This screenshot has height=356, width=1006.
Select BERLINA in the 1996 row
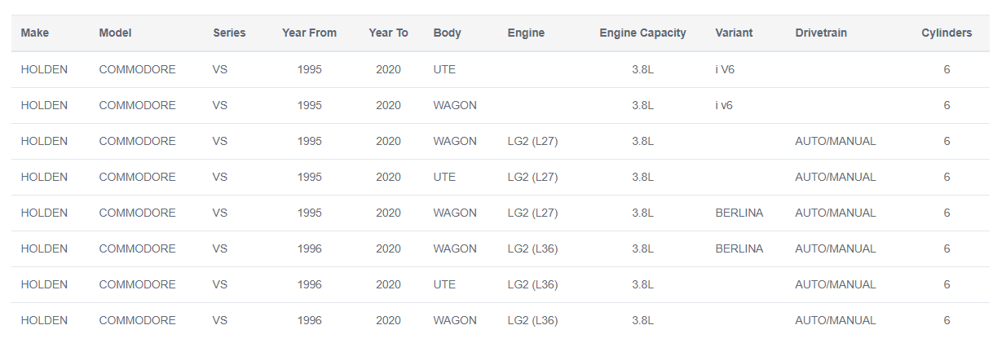(x=739, y=249)
